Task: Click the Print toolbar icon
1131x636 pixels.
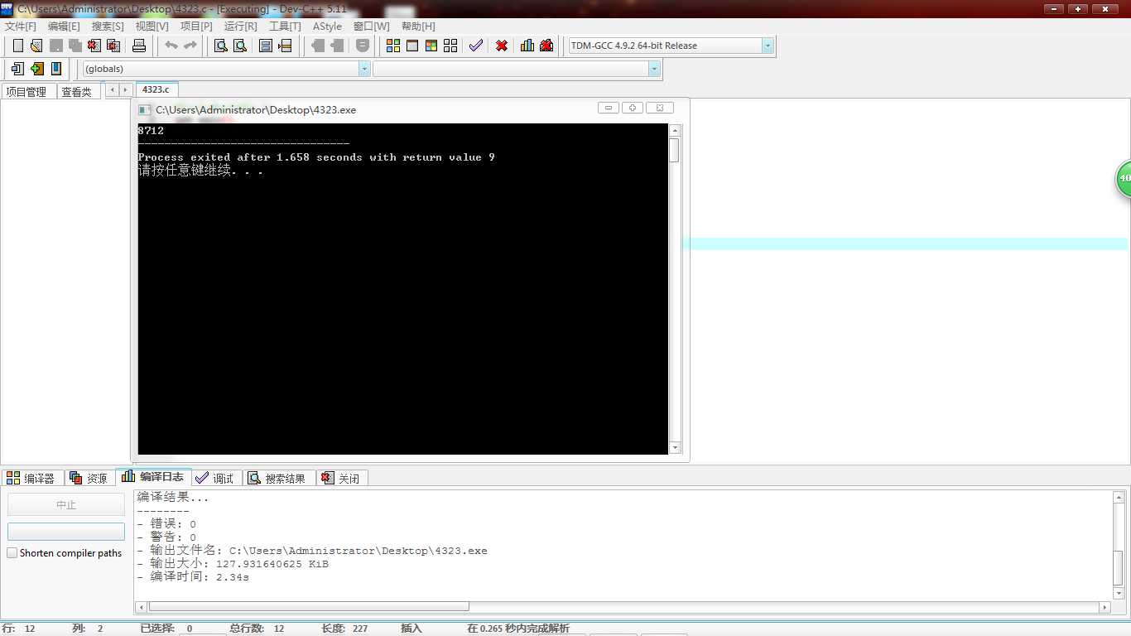Action: coord(139,46)
